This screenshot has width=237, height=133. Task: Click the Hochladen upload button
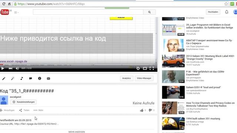point(213,12)
